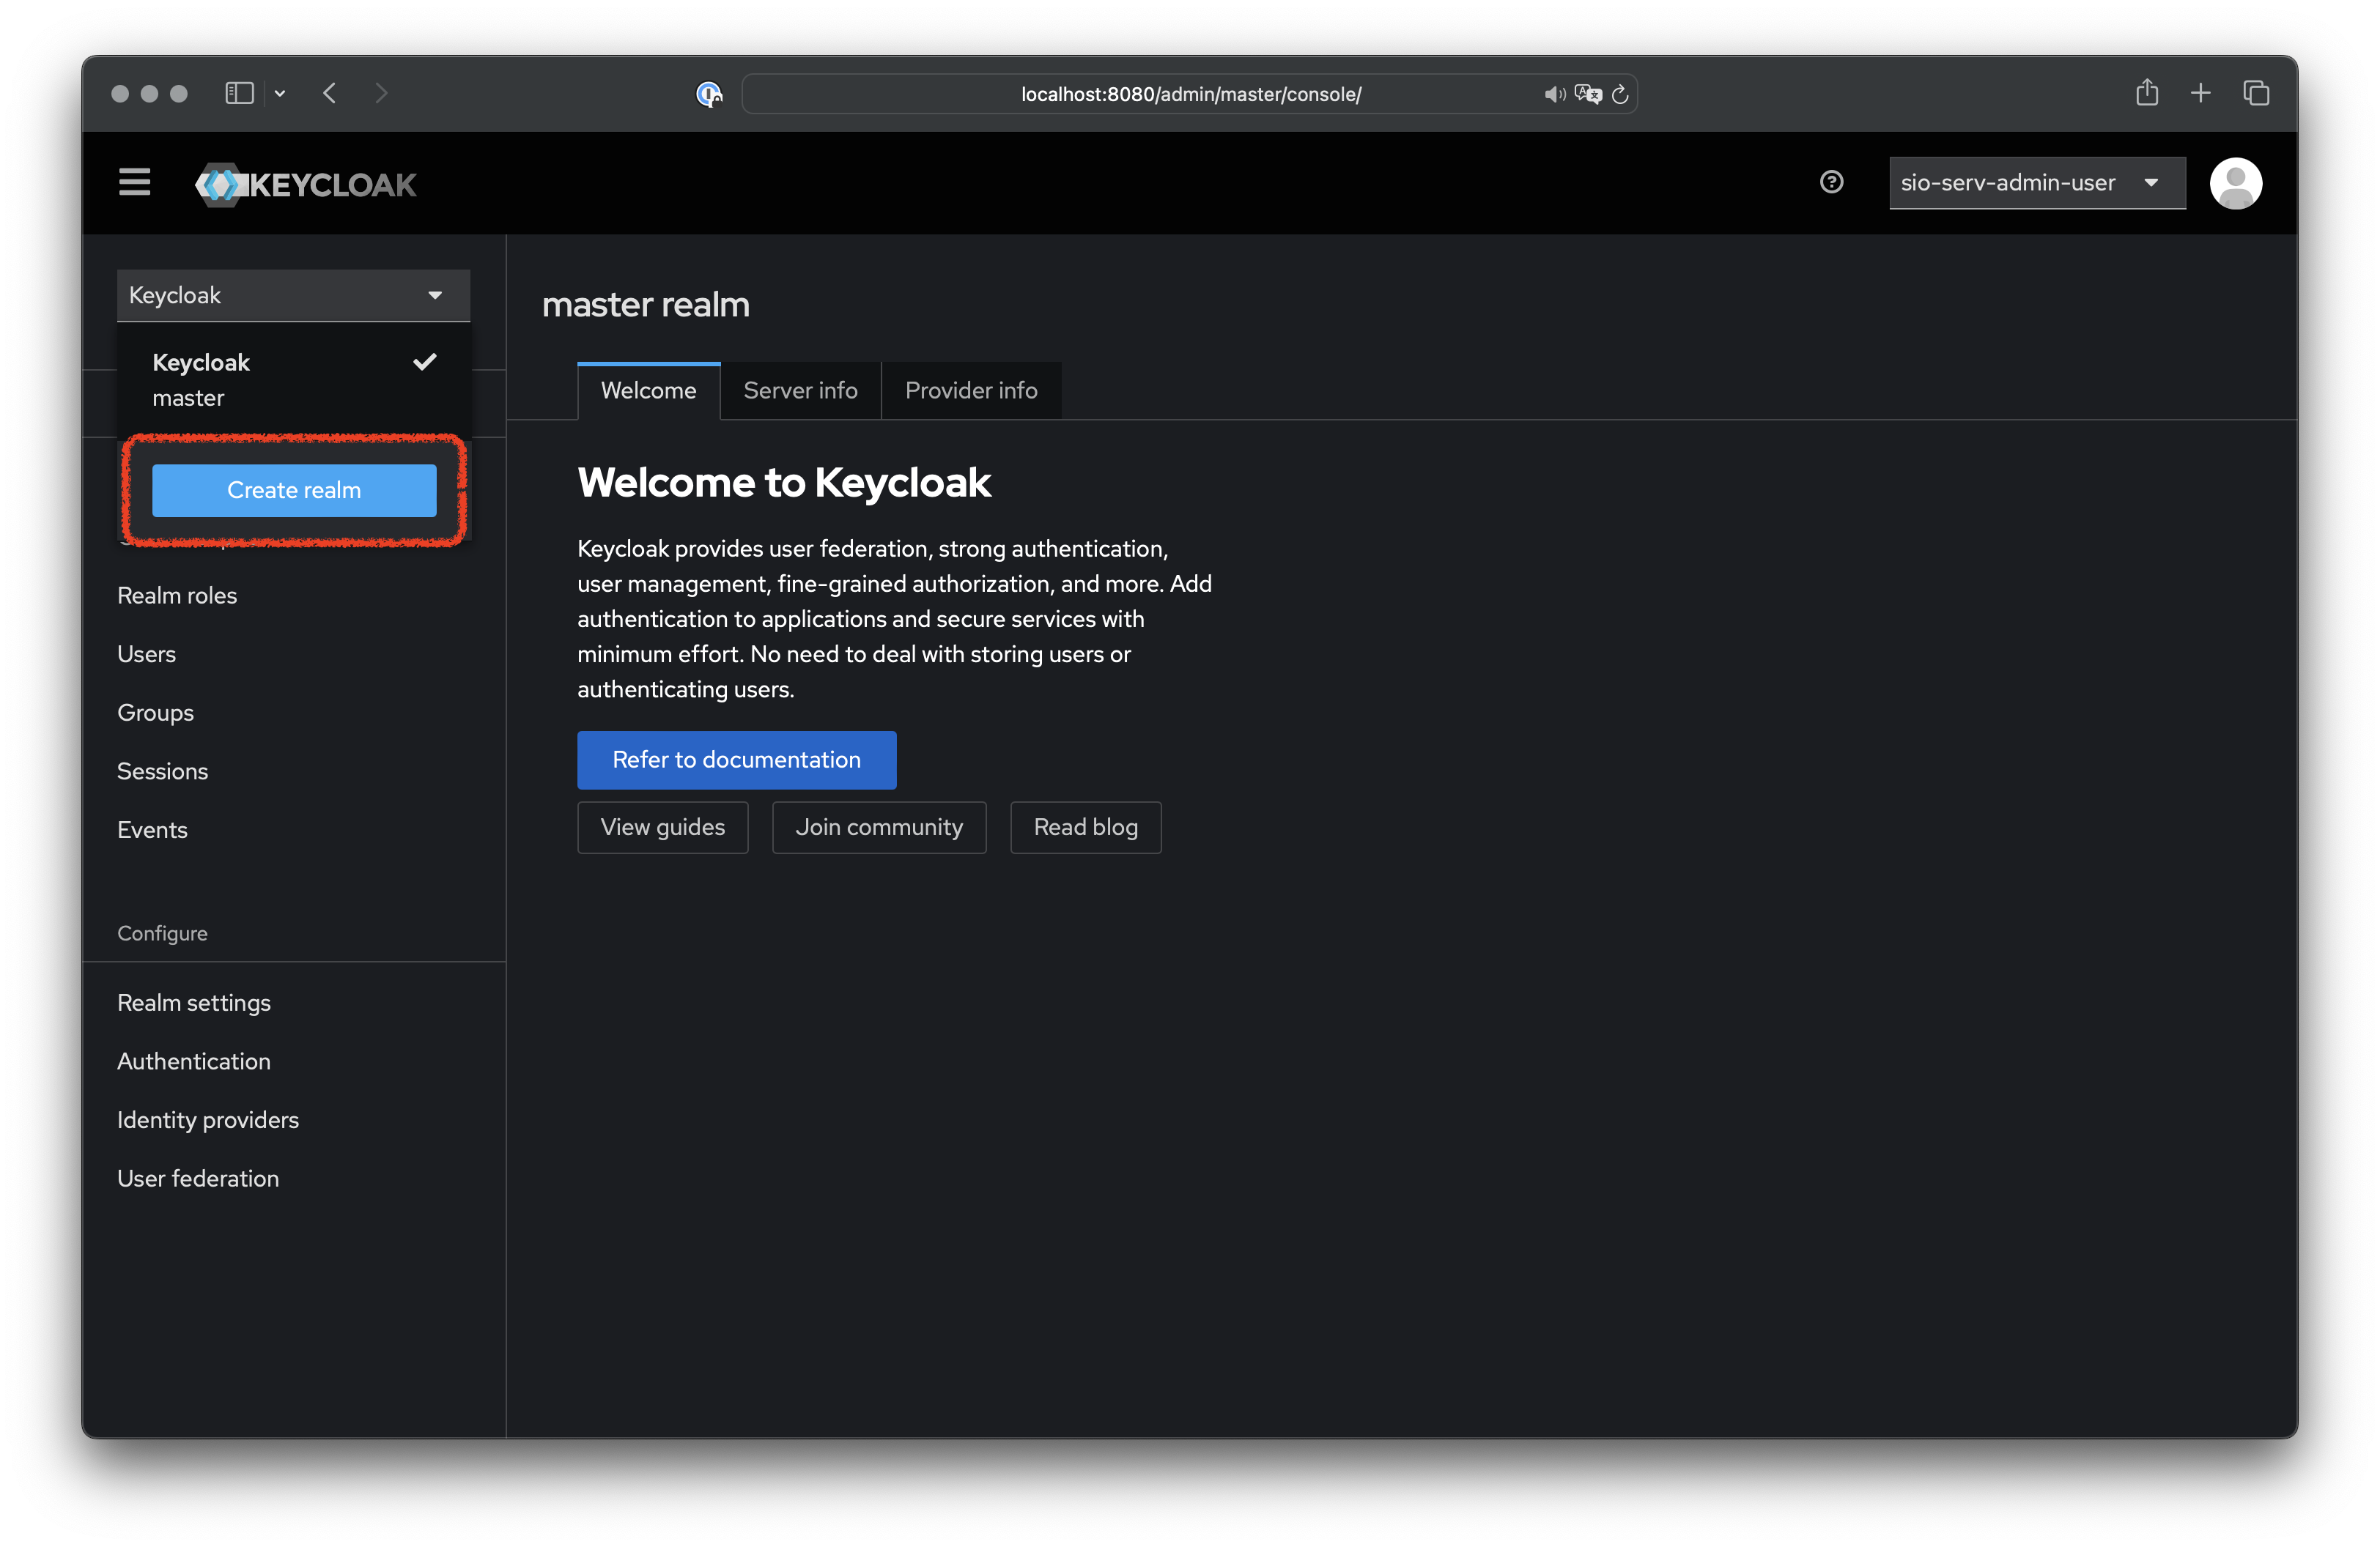The height and width of the screenshot is (1547, 2380).
Task: Click the browser address bar
Action: click(x=1189, y=94)
